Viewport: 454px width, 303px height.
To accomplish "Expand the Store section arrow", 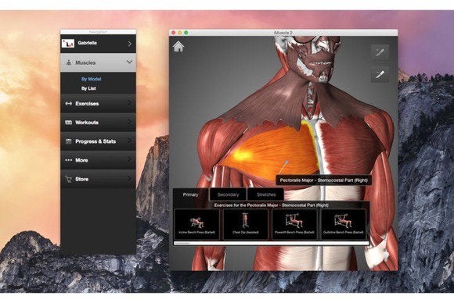I will pyautogui.click(x=129, y=179).
